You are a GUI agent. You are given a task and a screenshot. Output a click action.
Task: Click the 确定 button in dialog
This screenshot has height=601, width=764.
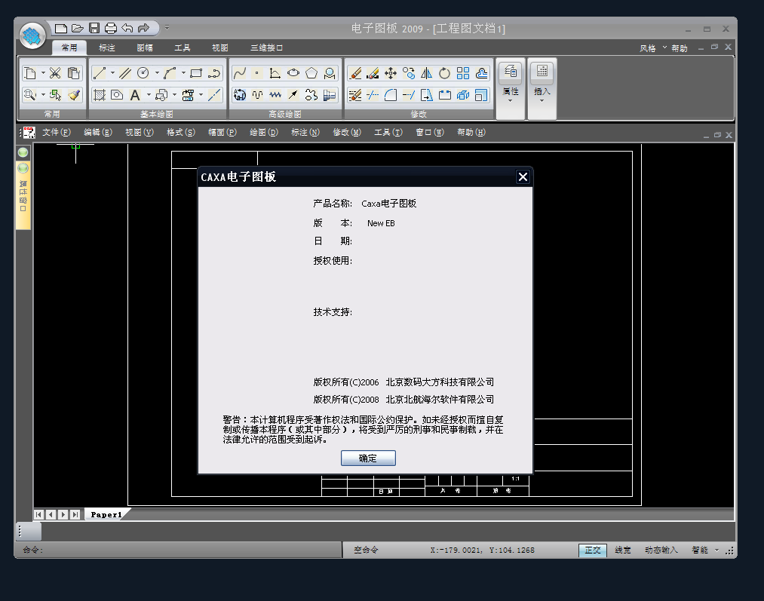pos(368,458)
